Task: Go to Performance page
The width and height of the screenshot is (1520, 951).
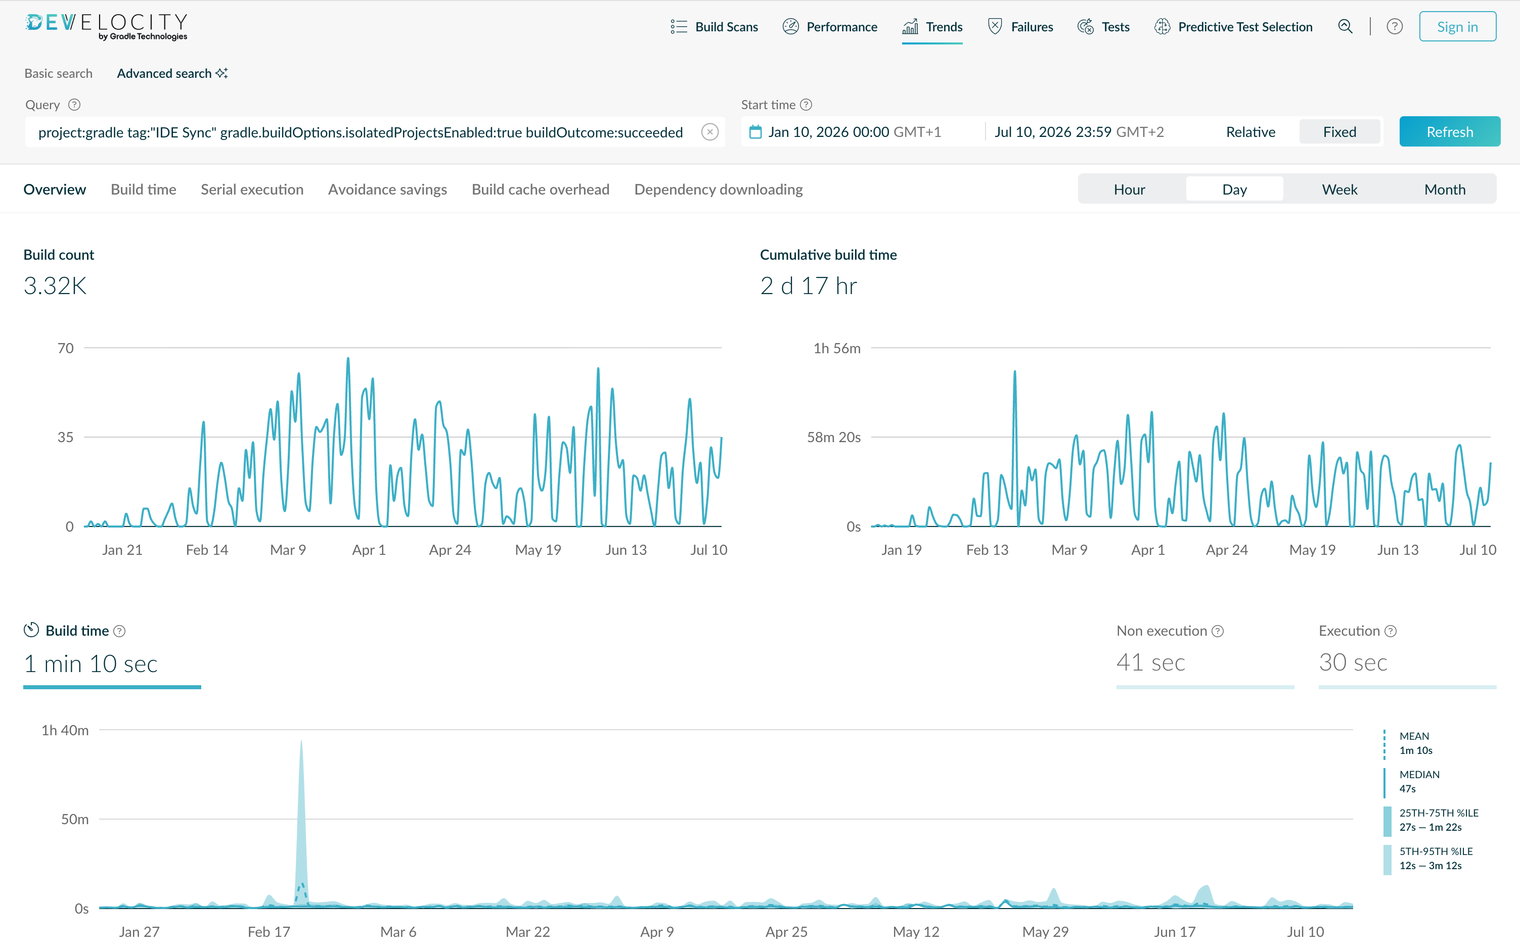Action: (830, 26)
